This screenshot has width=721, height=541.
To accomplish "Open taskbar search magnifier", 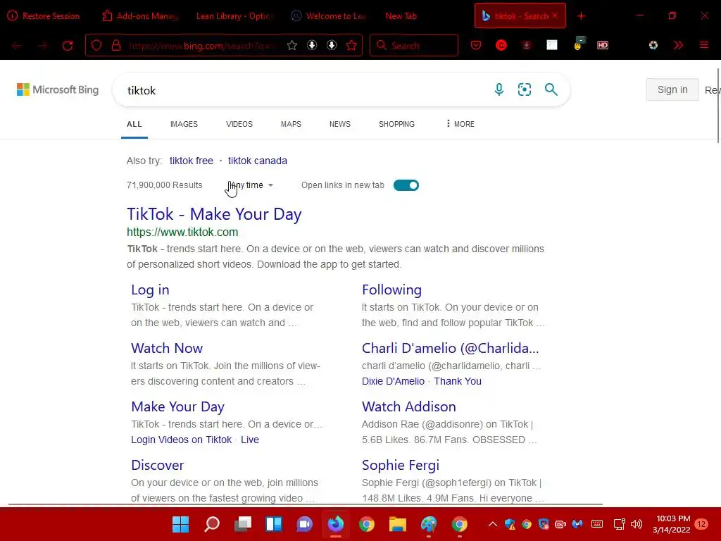I will [x=212, y=524].
